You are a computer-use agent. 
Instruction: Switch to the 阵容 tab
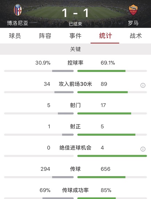pos(45,36)
